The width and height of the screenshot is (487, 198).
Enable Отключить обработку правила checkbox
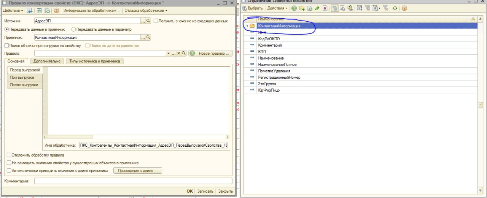(9, 155)
